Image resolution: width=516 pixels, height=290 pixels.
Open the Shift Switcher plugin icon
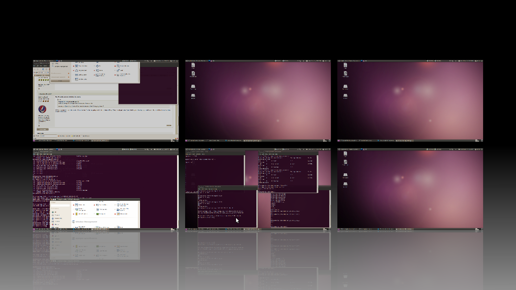(76, 75)
